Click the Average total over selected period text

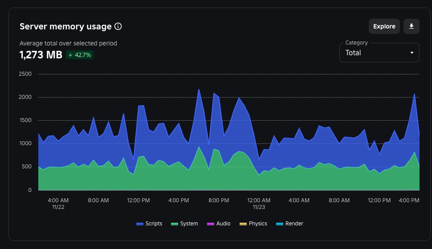[x=68, y=43]
